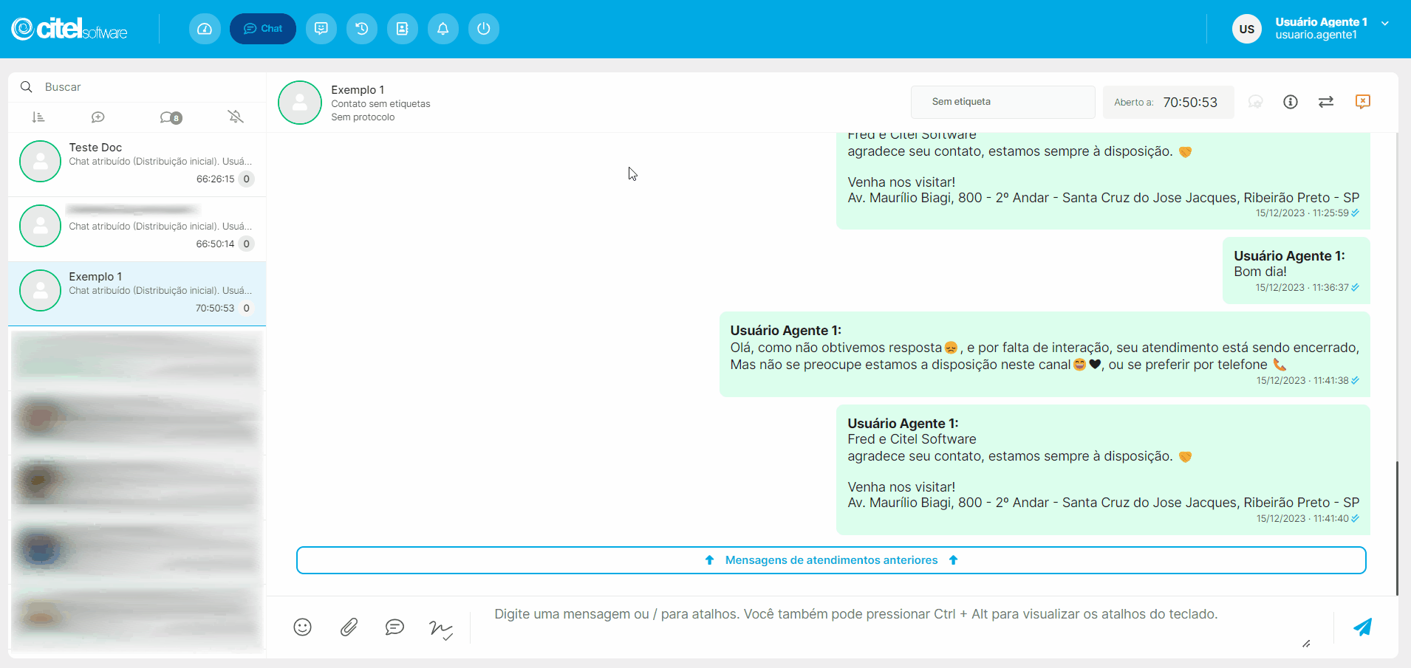Viewport: 1411px width, 668px height.
Task: Click the Citel Software logo
Action: tap(69, 29)
